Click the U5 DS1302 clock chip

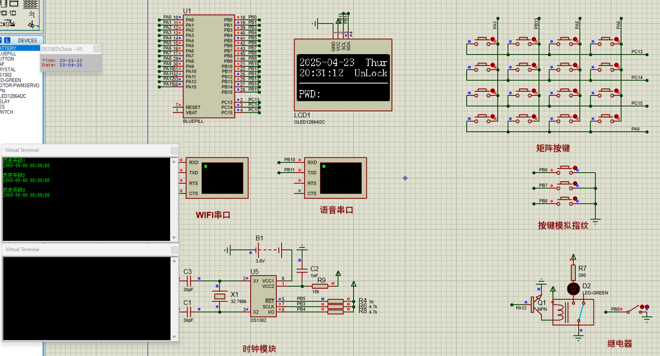pyautogui.click(x=263, y=296)
